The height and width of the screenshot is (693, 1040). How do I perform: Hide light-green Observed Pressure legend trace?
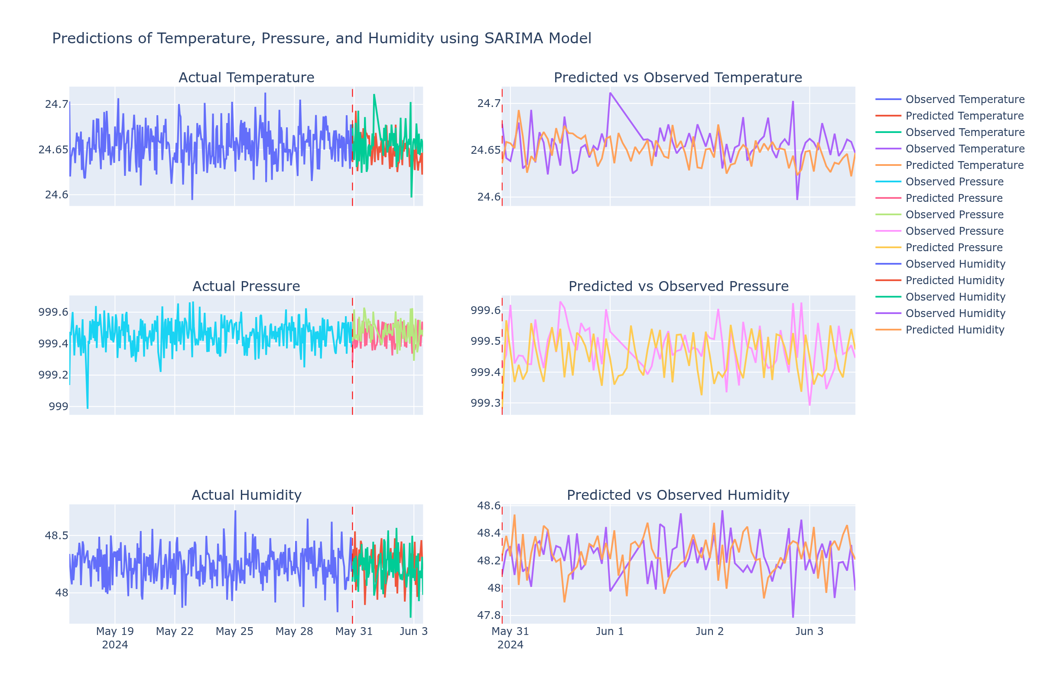954,214
